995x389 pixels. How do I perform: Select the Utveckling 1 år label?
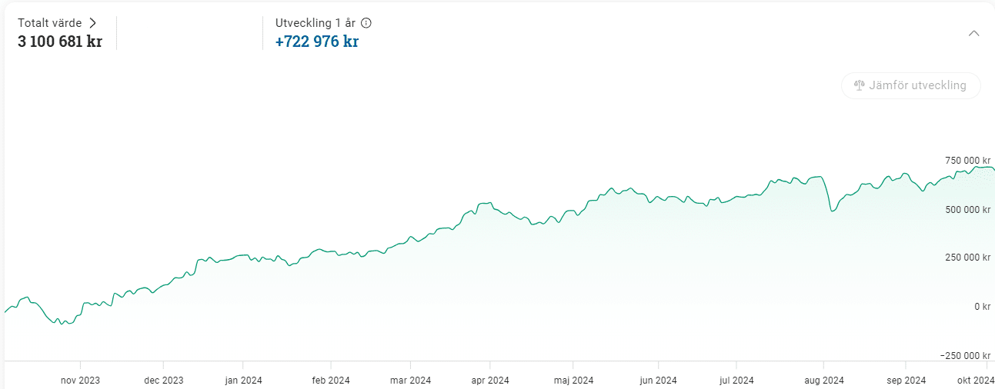(316, 23)
